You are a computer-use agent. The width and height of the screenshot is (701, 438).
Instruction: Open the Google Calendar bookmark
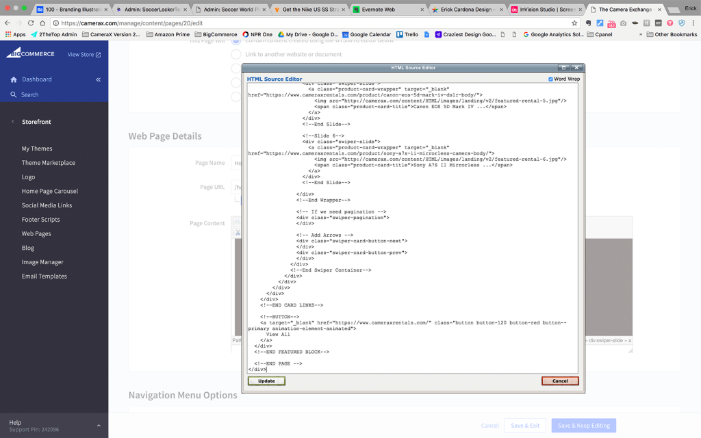click(x=367, y=34)
